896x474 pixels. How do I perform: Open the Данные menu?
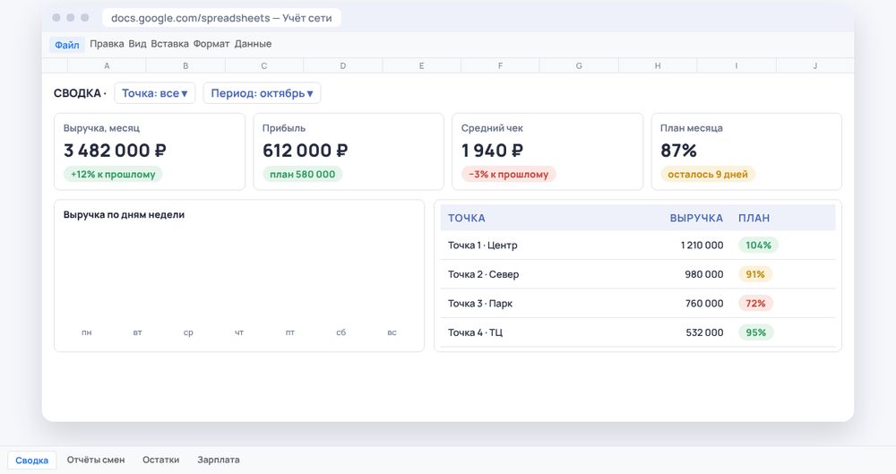tap(253, 43)
